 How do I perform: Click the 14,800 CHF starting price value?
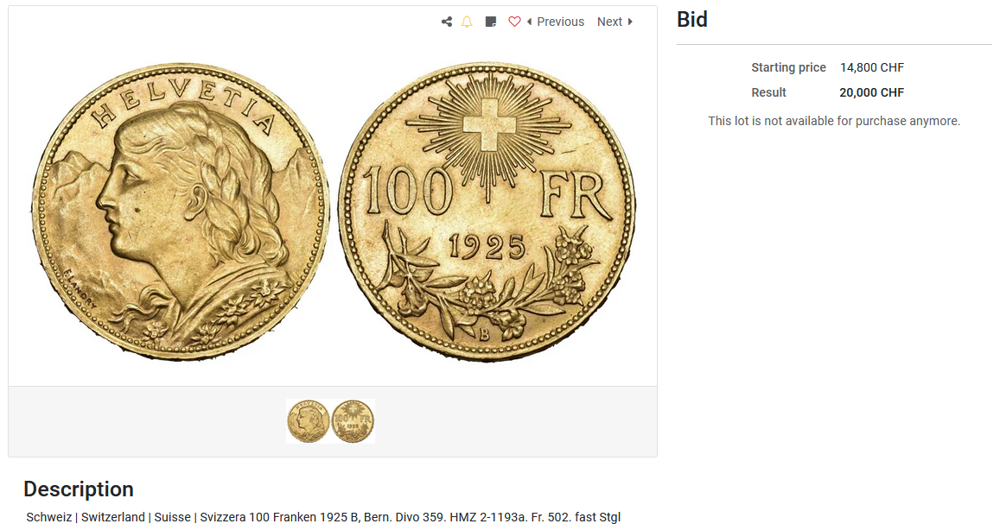(872, 67)
